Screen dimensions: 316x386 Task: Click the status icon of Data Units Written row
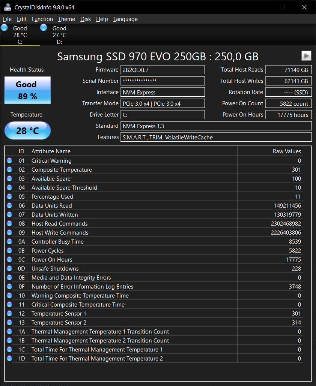point(9,214)
